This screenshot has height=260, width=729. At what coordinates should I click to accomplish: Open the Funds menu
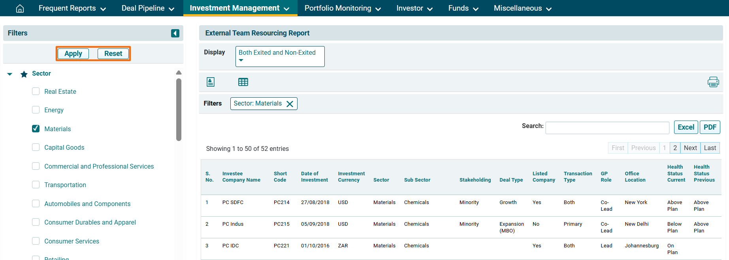(x=463, y=8)
